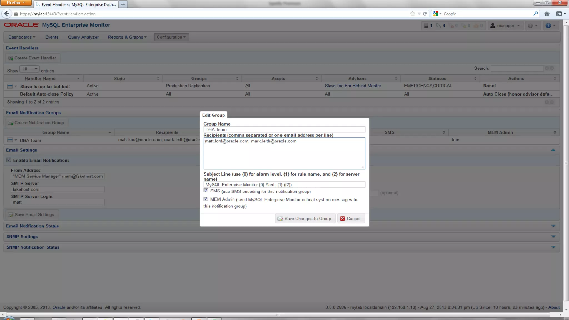
Task: Click the Recipients textarea resize handle
Action: pos(362,167)
